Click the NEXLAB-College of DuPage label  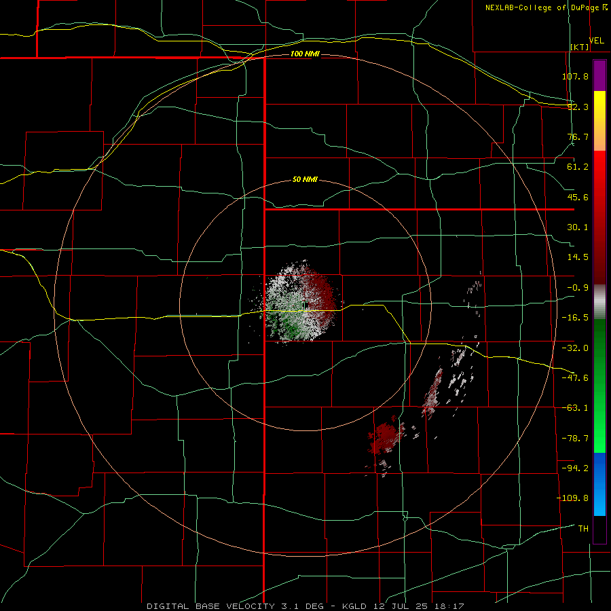pos(546,7)
